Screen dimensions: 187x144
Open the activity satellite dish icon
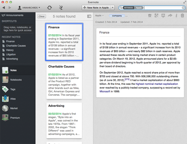coord(61,7)
